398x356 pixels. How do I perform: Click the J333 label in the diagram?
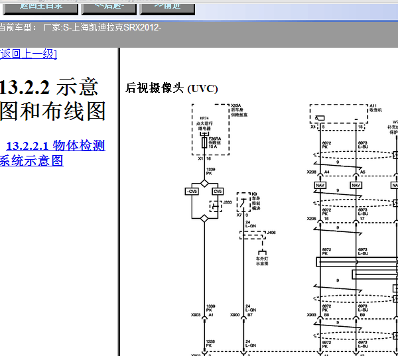(x=228, y=202)
